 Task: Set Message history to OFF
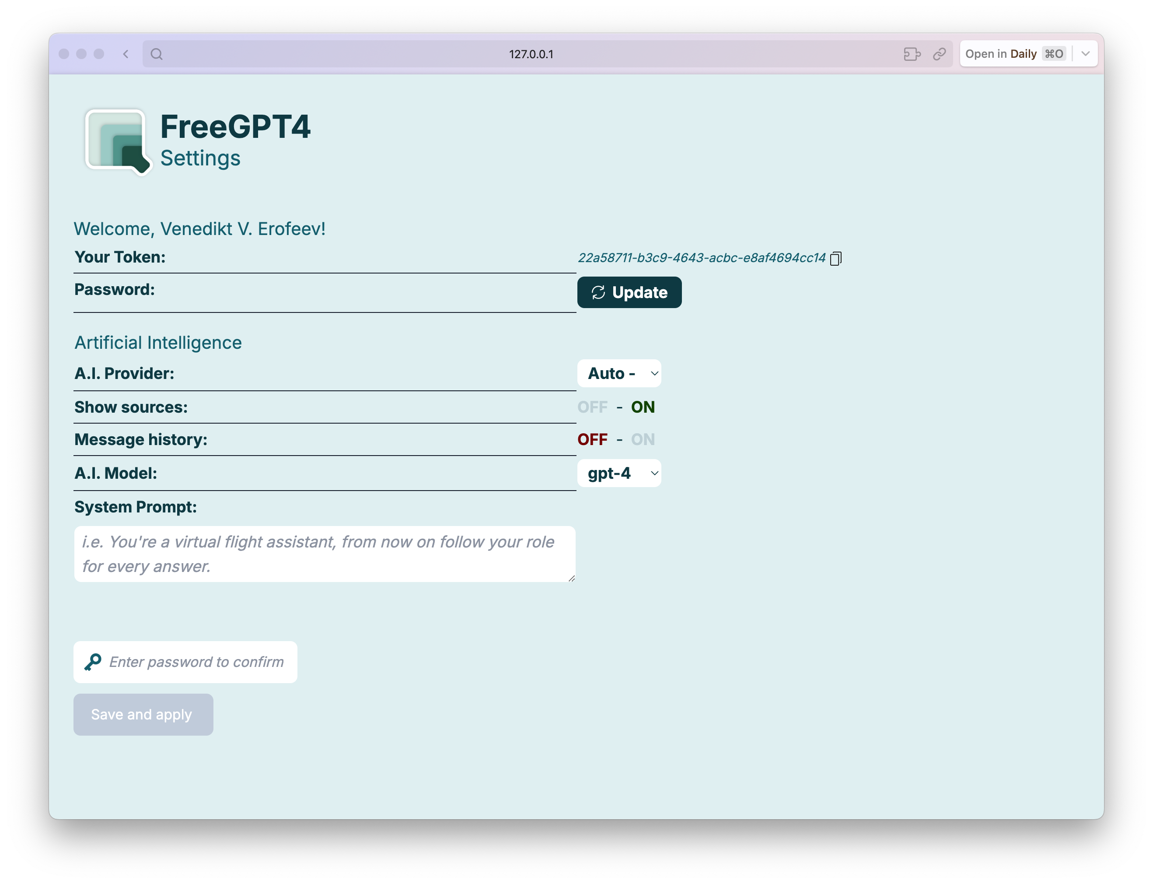point(592,440)
